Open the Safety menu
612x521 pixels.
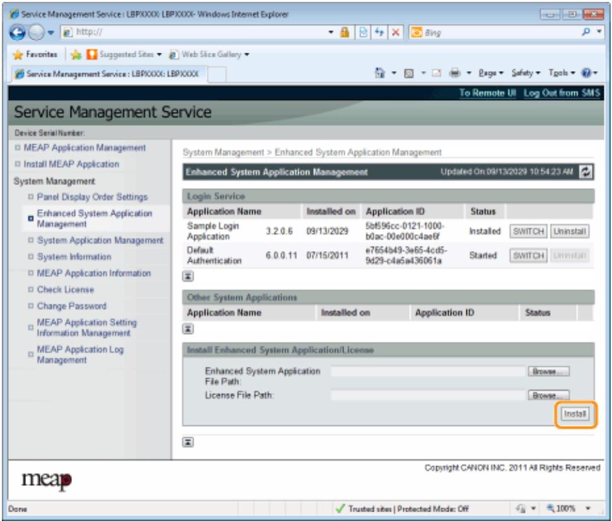[526, 73]
